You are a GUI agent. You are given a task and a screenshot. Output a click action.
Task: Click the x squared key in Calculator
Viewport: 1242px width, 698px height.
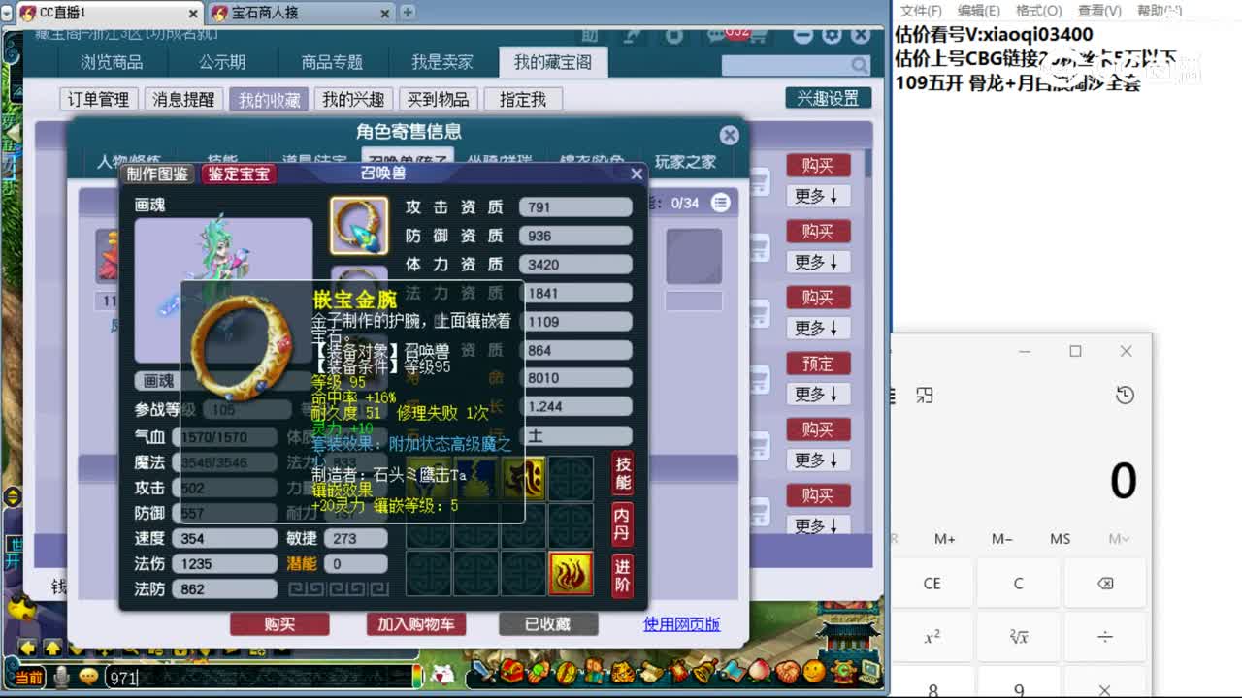pyautogui.click(x=932, y=637)
